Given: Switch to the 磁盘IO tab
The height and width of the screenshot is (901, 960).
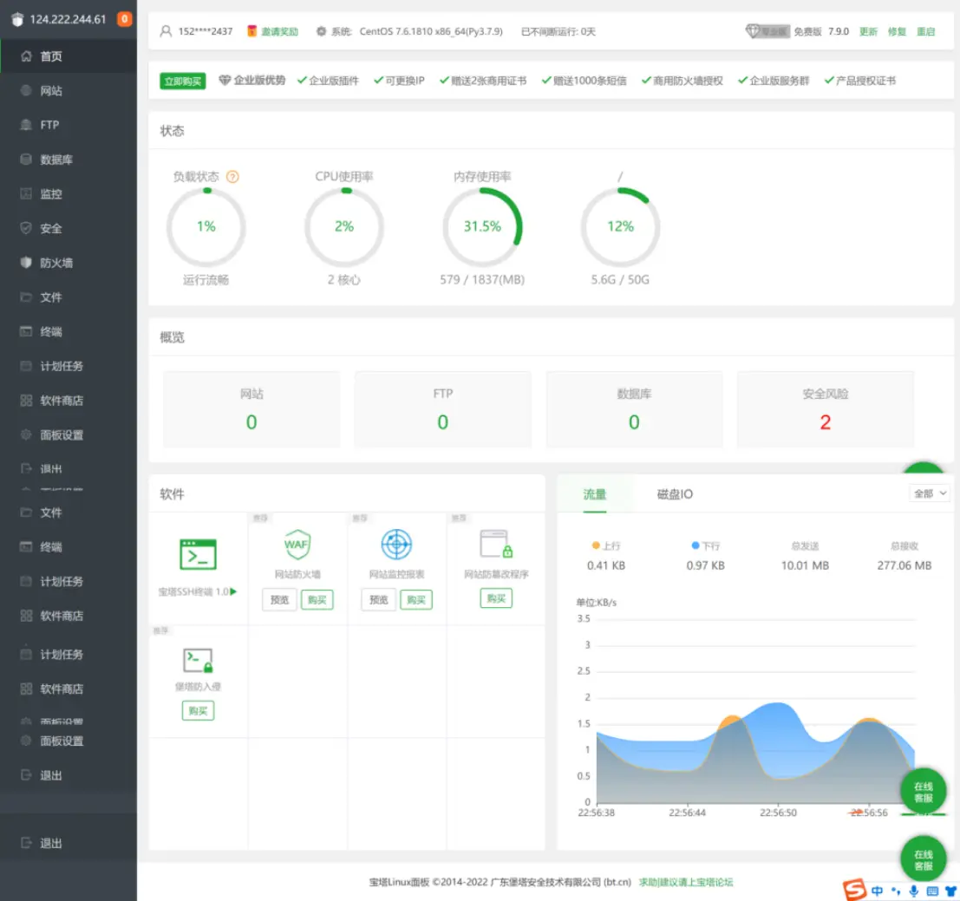Looking at the screenshot, I should pos(675,494).
